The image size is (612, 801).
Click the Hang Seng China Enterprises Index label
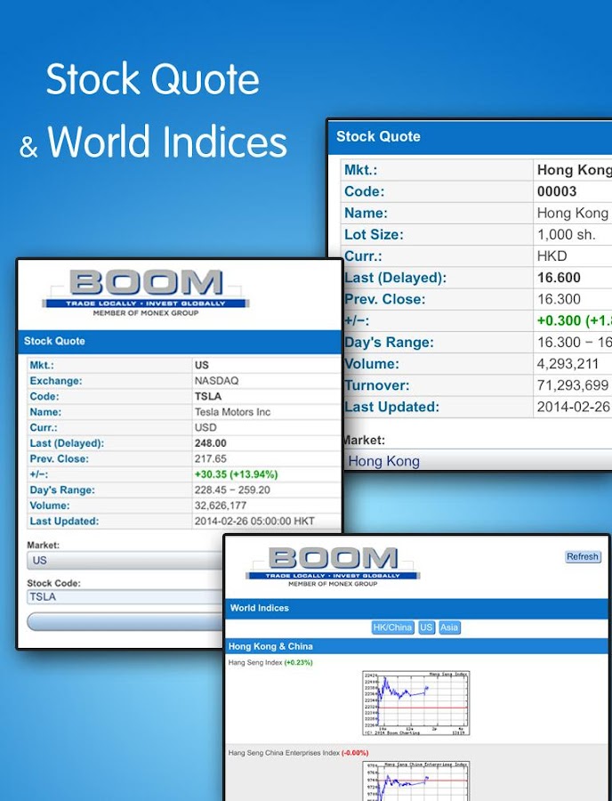(283, 753)
